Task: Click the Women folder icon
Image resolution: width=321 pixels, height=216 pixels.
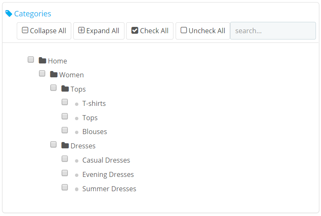Action: point(54,75)
